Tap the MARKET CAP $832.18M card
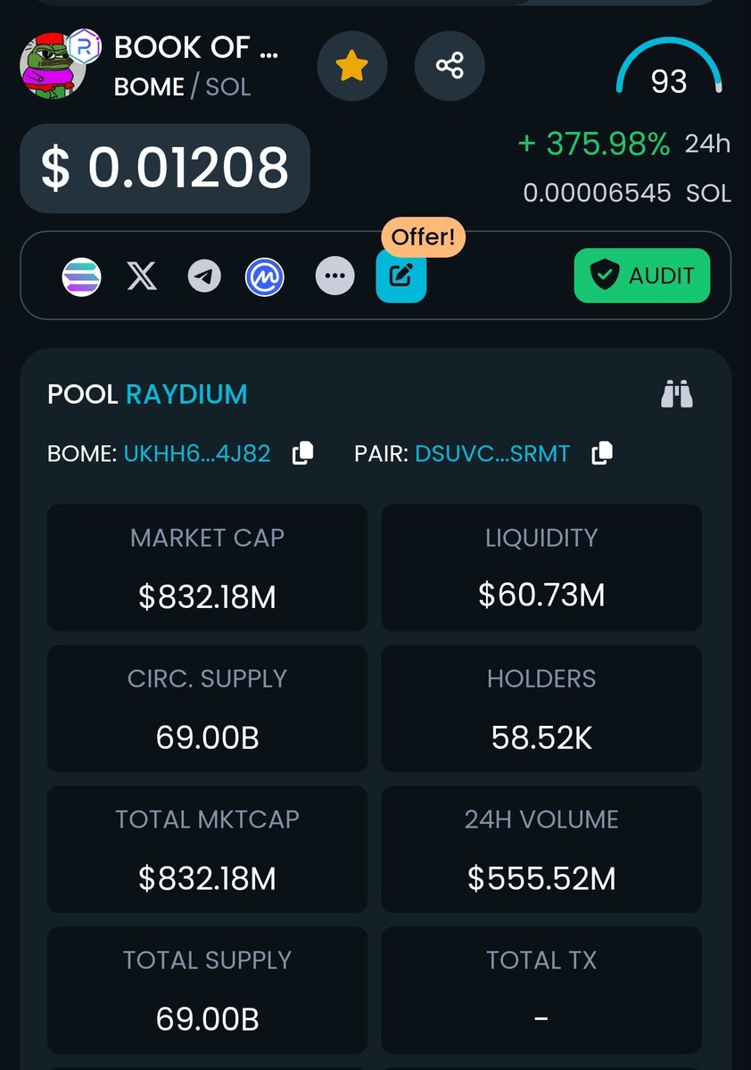 tap(207, 568)
